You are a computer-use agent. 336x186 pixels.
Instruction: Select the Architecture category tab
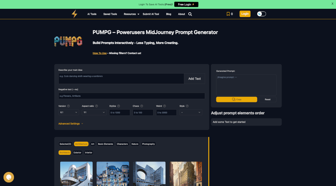tap(81, 144)
